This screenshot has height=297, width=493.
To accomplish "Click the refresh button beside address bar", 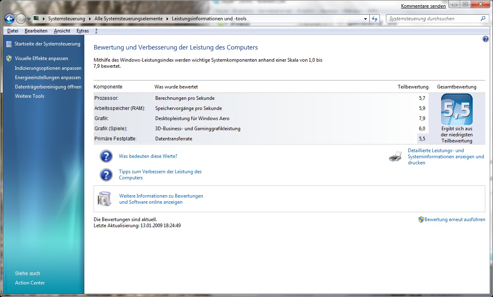I will point(375,19).
